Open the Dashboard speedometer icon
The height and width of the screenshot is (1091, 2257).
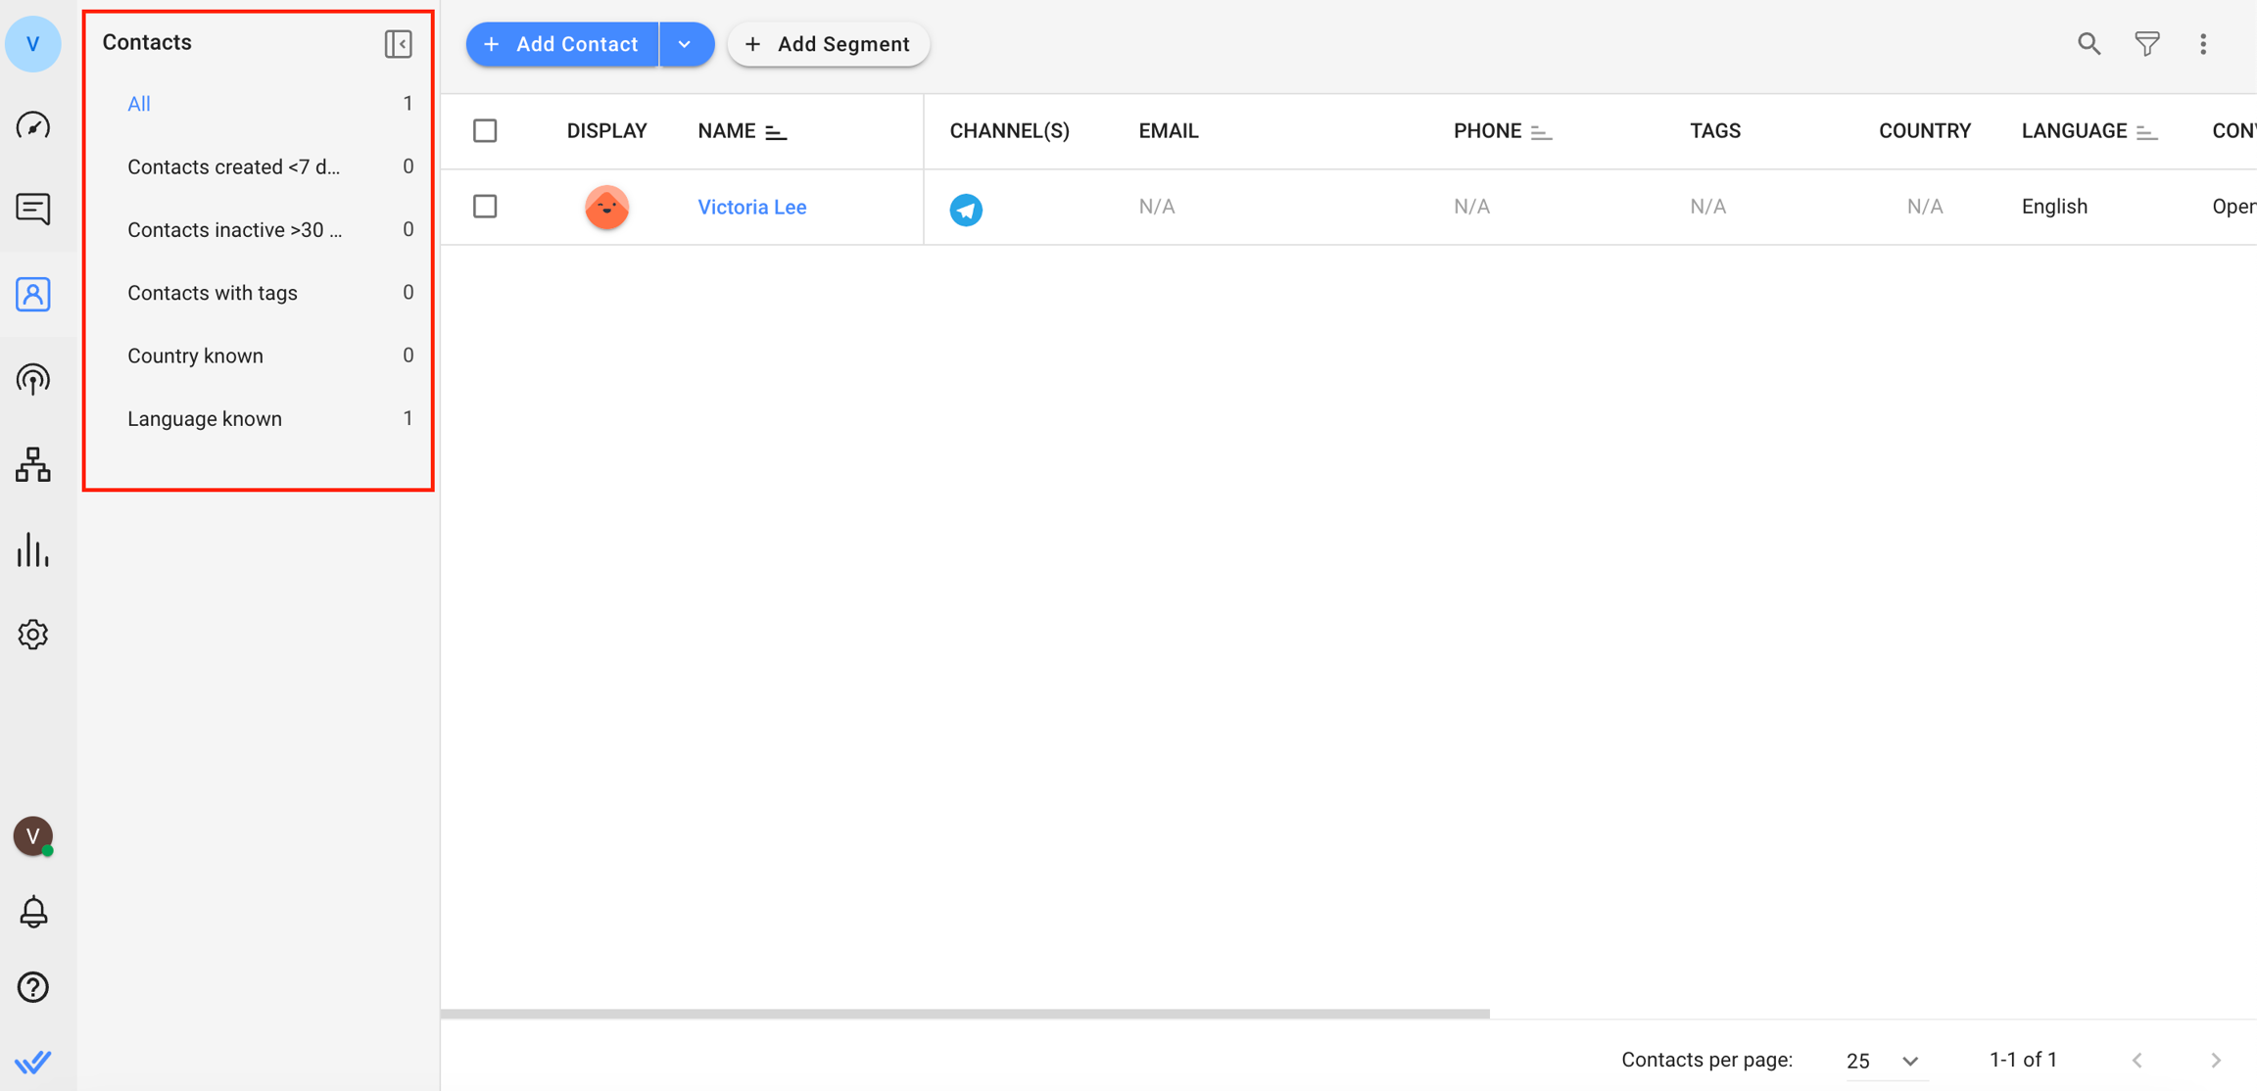[x=33, y=125]
